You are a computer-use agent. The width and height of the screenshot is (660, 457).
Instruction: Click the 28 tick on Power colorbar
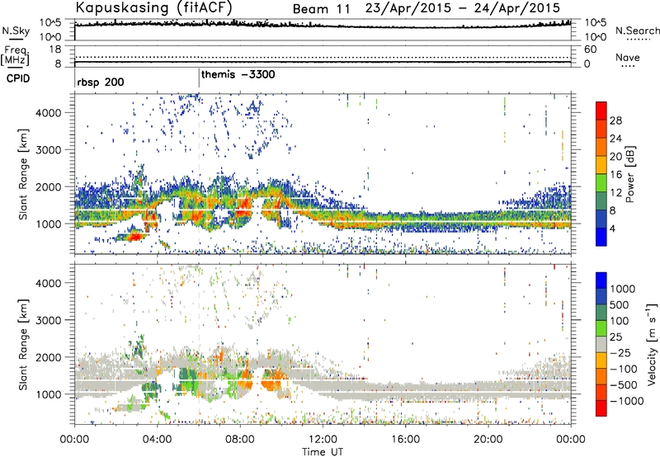[x=615, y=120]
